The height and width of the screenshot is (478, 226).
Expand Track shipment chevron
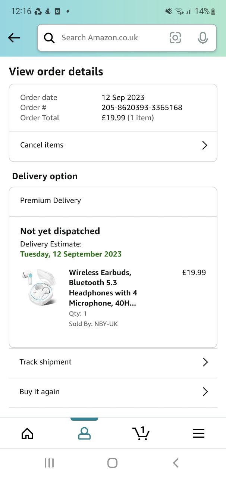pyautogui.click(x=205, y=362)
